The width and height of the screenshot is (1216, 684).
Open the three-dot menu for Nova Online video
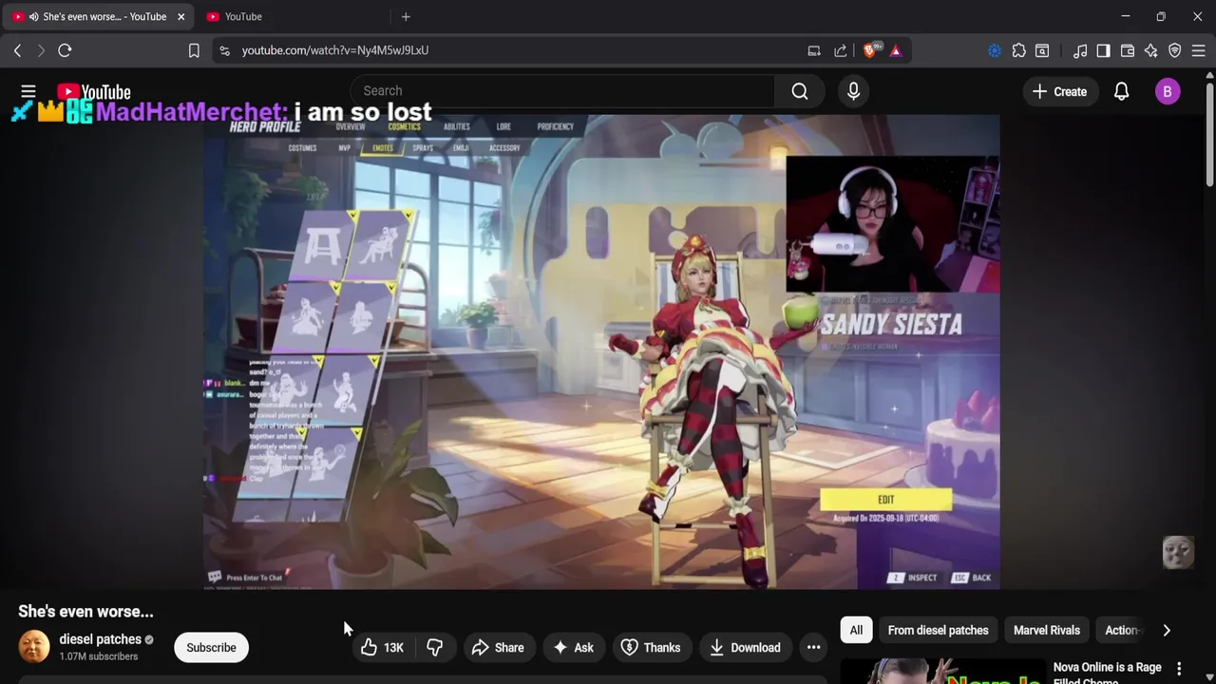coord(1179,669)
